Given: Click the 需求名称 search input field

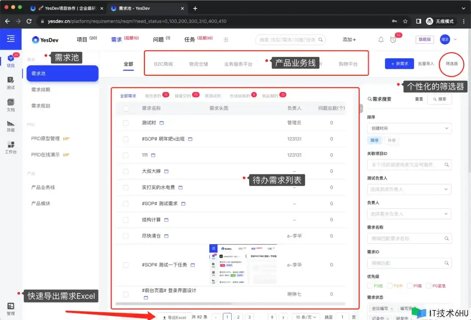Looking at the screenshot, I should [x=407, y=238].
